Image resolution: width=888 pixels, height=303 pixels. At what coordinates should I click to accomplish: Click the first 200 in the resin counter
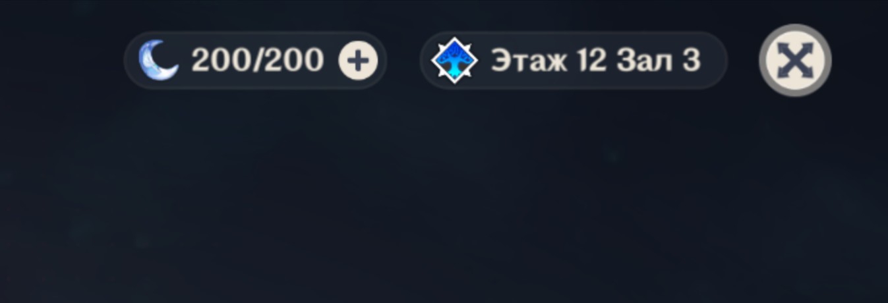click(x=219, y=61)
